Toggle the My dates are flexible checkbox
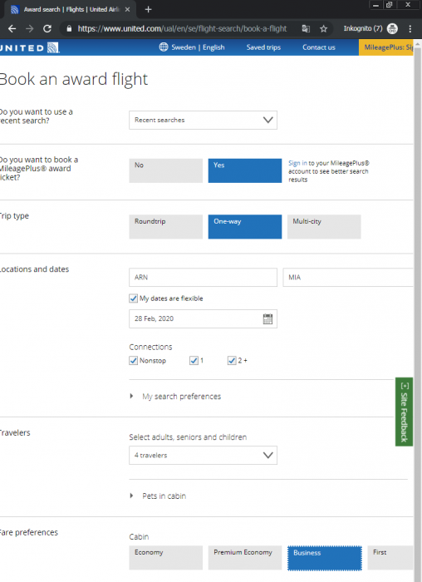Image resolution: width=422 pixels, height=582 pixels. pyautogui.click(x=133, y=298)
